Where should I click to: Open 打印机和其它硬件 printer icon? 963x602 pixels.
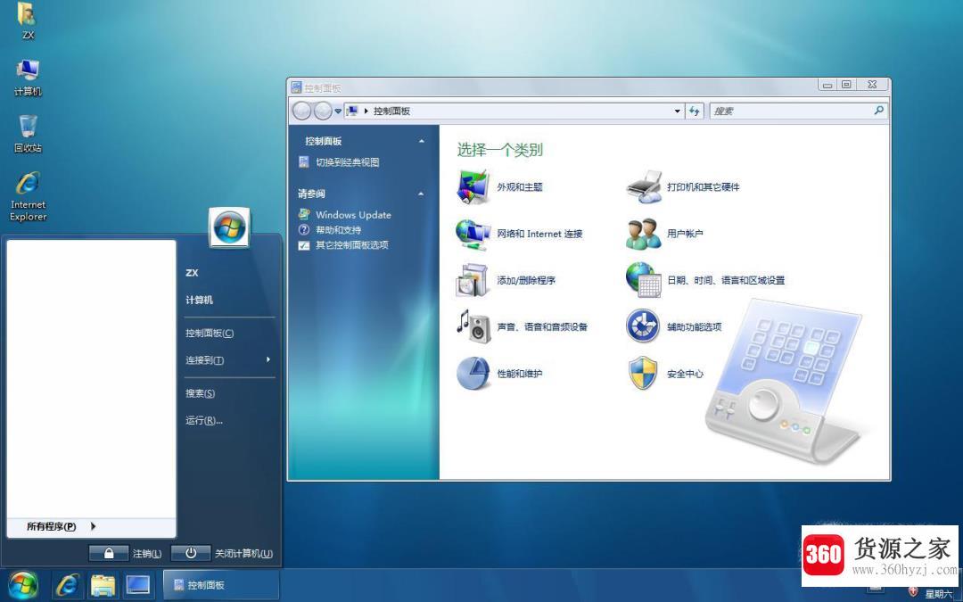coord(644,186)
